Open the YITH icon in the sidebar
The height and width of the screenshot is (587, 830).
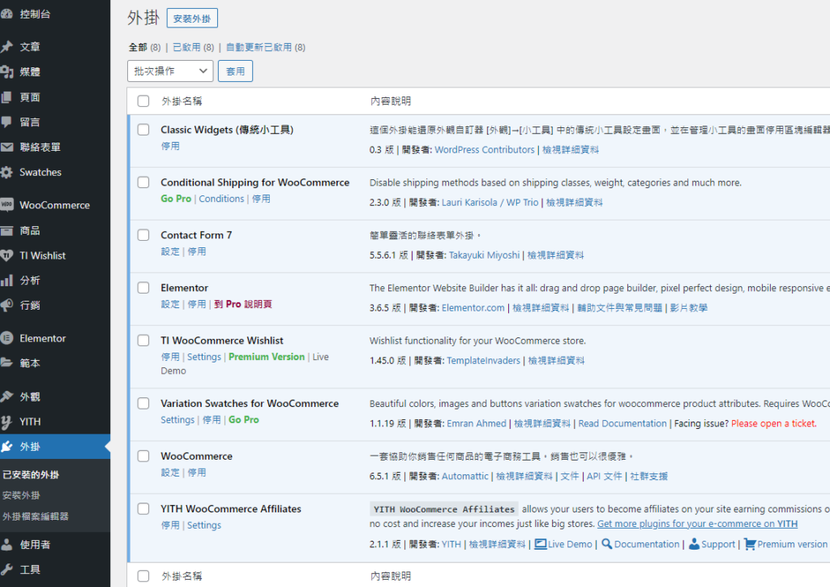click(x=6, y=422)
